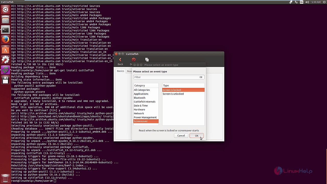
Task: Click the 'React when the screen is locked' description
Action: coord(169,131)
